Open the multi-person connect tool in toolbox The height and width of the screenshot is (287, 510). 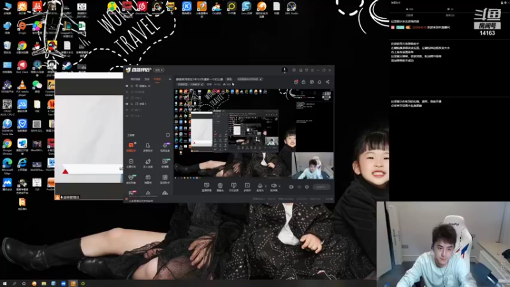click(148, 163)
